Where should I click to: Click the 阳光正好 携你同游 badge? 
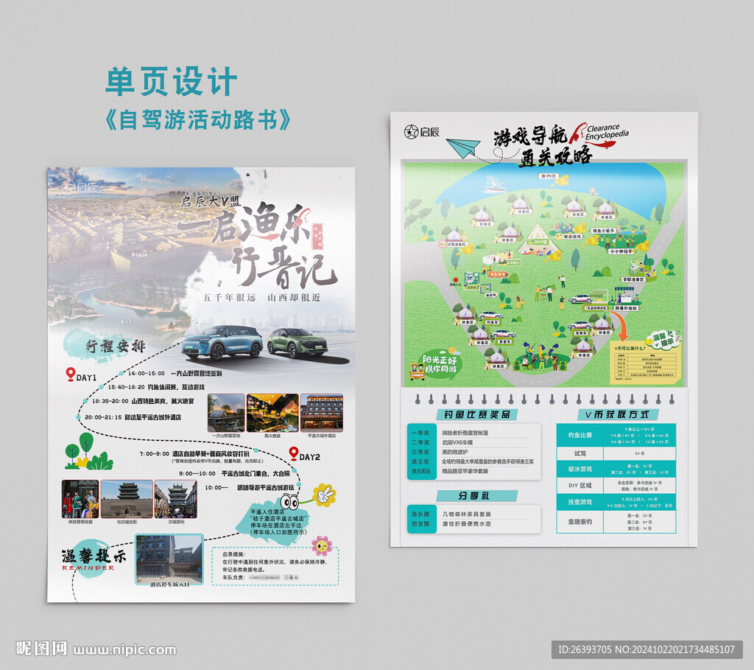pyautogui.click(x=437, y=363)
